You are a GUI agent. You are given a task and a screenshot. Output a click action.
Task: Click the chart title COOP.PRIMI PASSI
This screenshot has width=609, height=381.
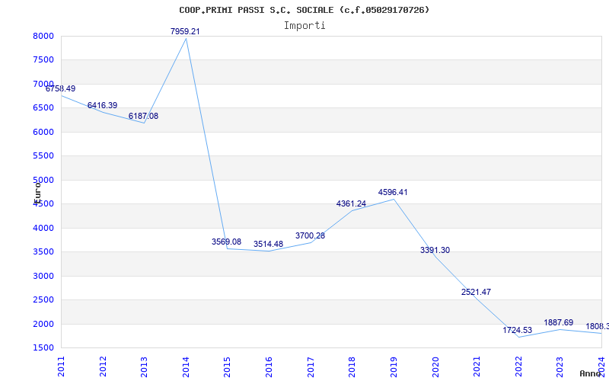point(304,10)
